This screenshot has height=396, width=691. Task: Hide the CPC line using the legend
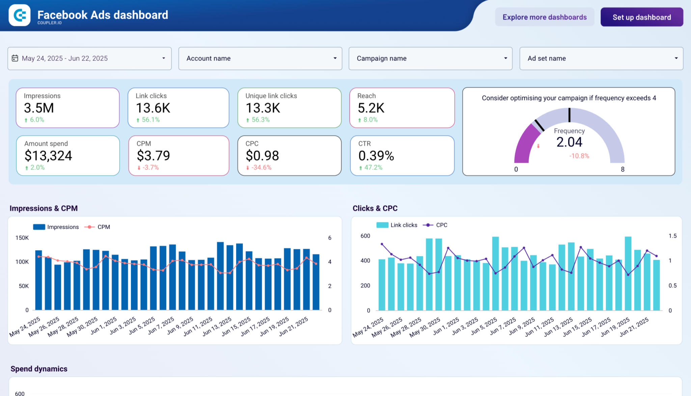tap(442, 225)
